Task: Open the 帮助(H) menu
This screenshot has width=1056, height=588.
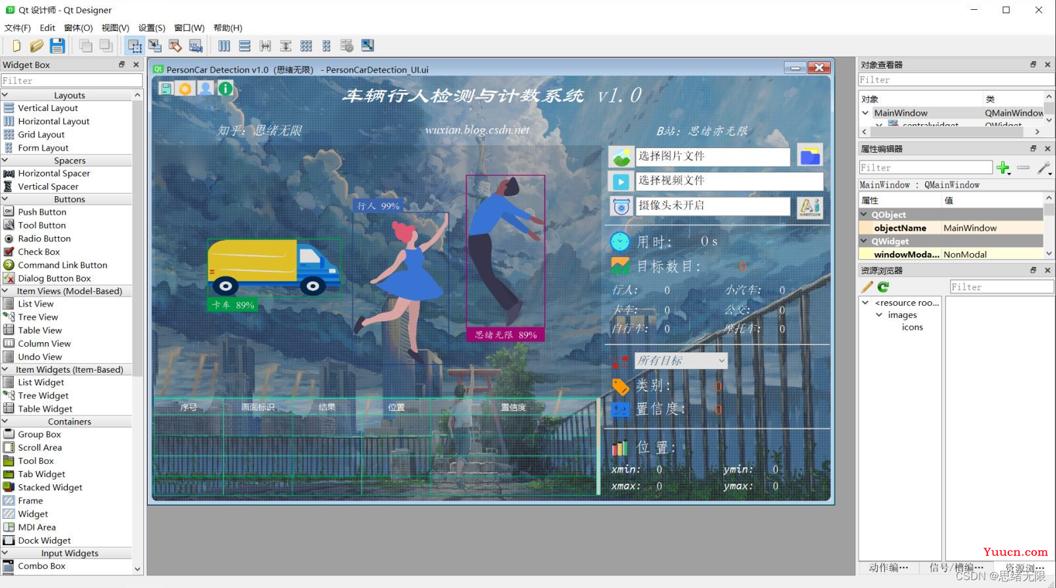Action: pyautogui.click(x=228, y=28)
